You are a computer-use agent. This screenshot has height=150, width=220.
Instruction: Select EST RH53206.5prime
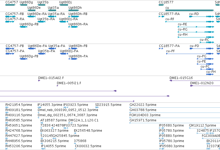pos(19,146)
